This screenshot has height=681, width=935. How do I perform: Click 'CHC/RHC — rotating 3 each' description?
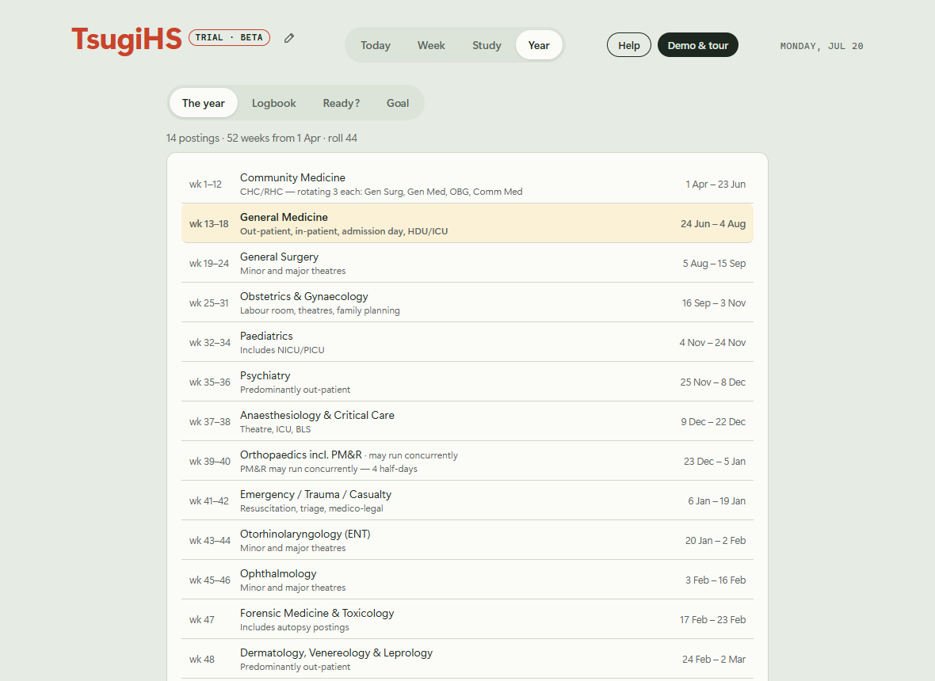(381, 192)
